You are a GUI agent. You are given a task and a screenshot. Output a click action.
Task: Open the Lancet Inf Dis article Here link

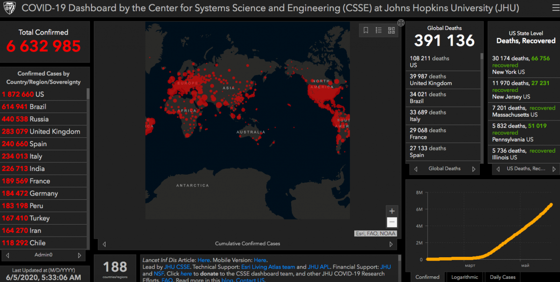(x=204, y=260)
